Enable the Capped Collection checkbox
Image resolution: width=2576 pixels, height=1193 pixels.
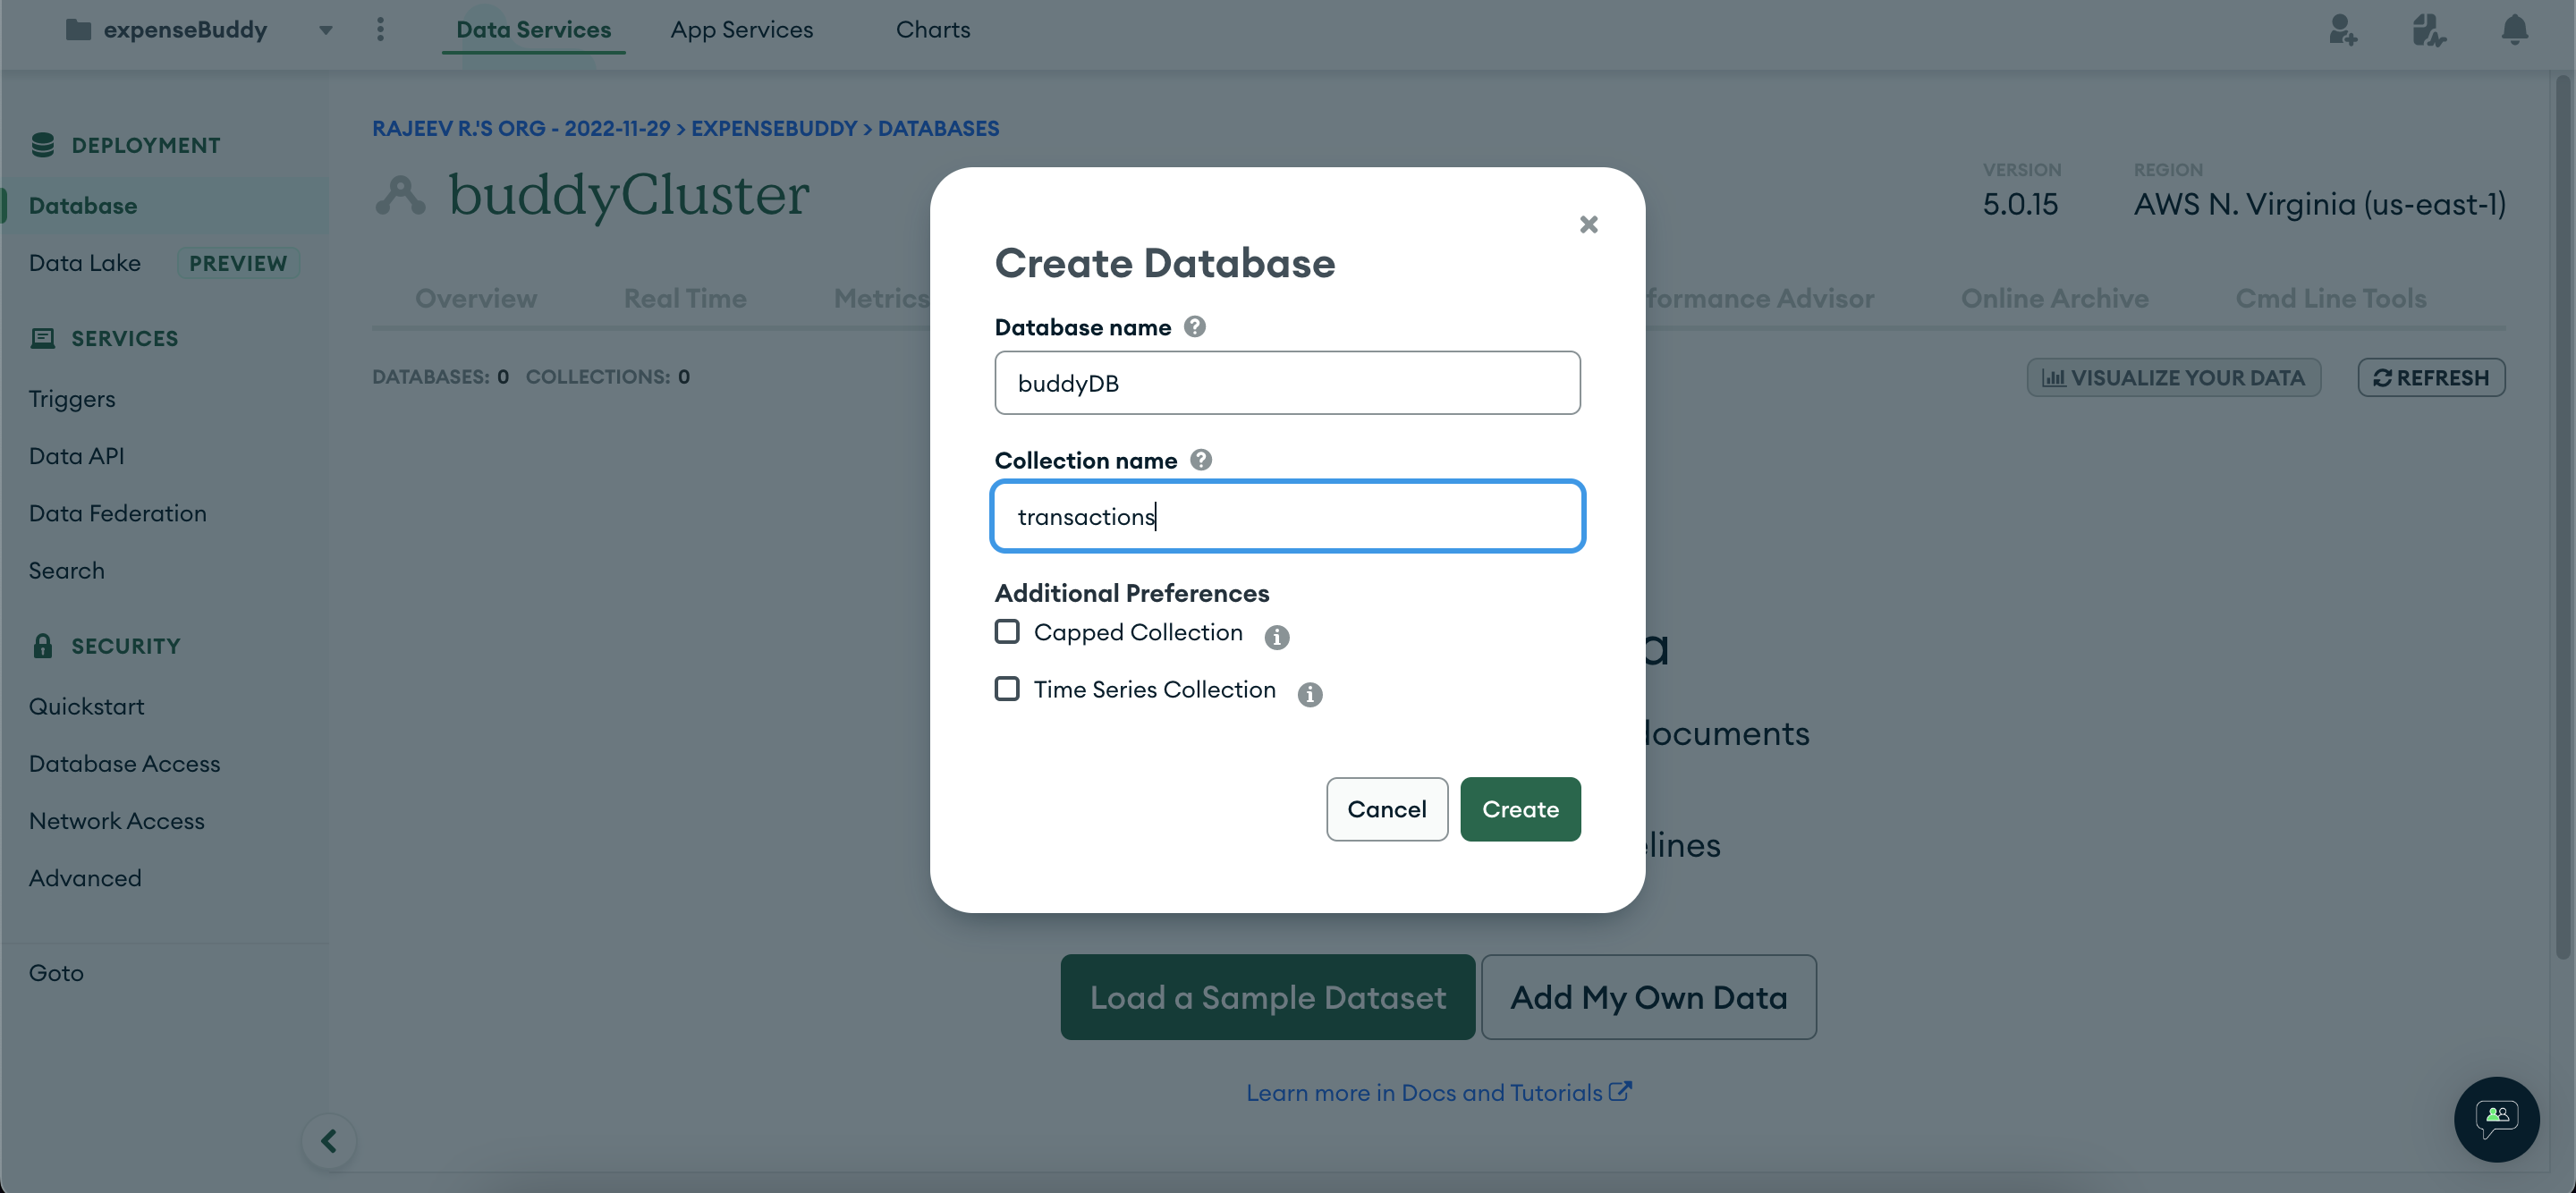point(1007,632)
